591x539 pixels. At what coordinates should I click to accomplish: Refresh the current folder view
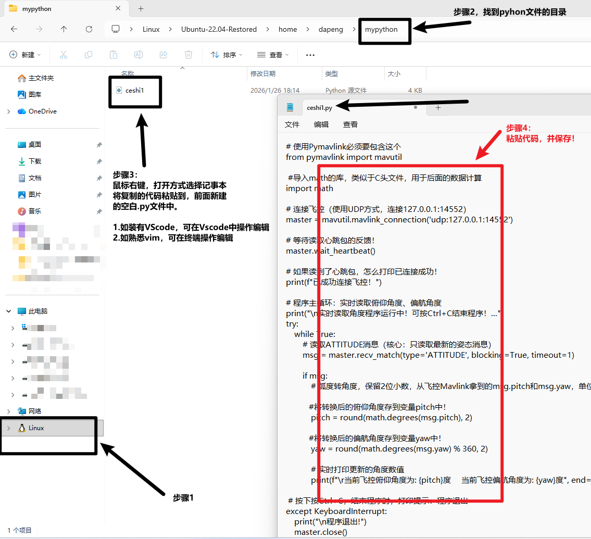89,30
